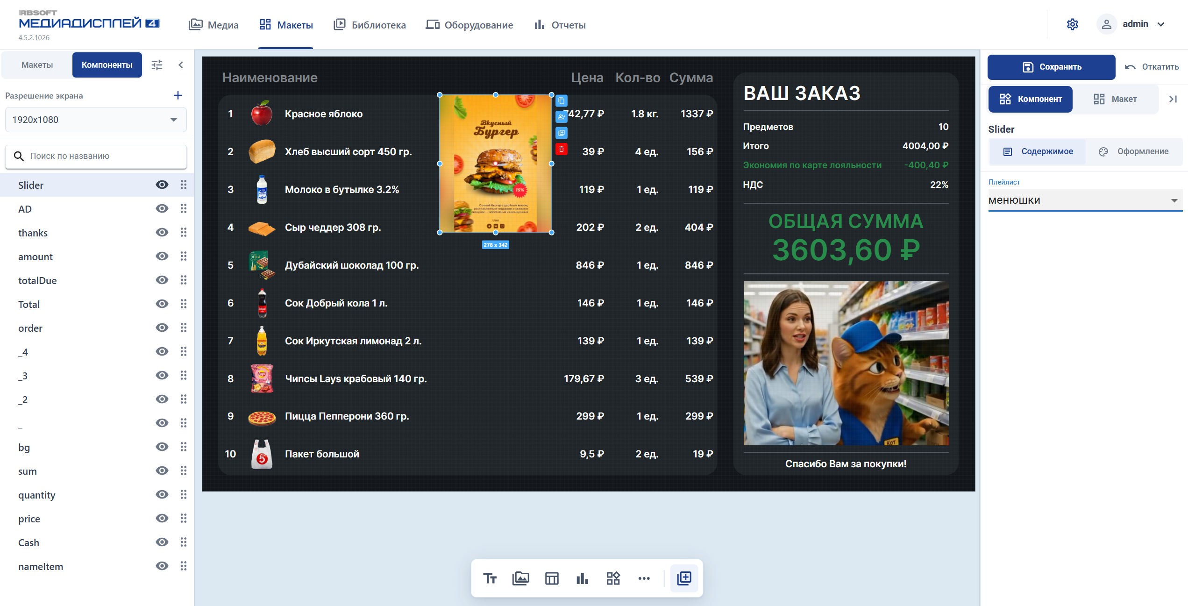Click the Откатить button
The image size is (1188, 606).
[x=1152, y=67]
